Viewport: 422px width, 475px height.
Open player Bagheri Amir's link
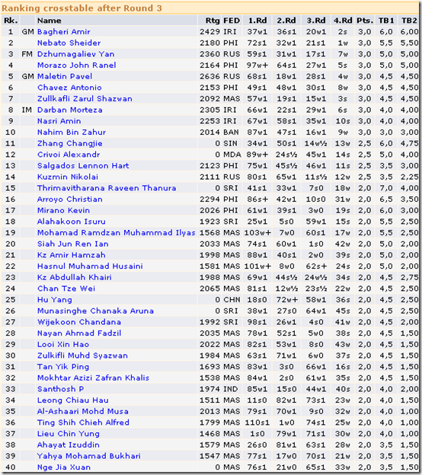pyautogui.click(x=64, y=32)
